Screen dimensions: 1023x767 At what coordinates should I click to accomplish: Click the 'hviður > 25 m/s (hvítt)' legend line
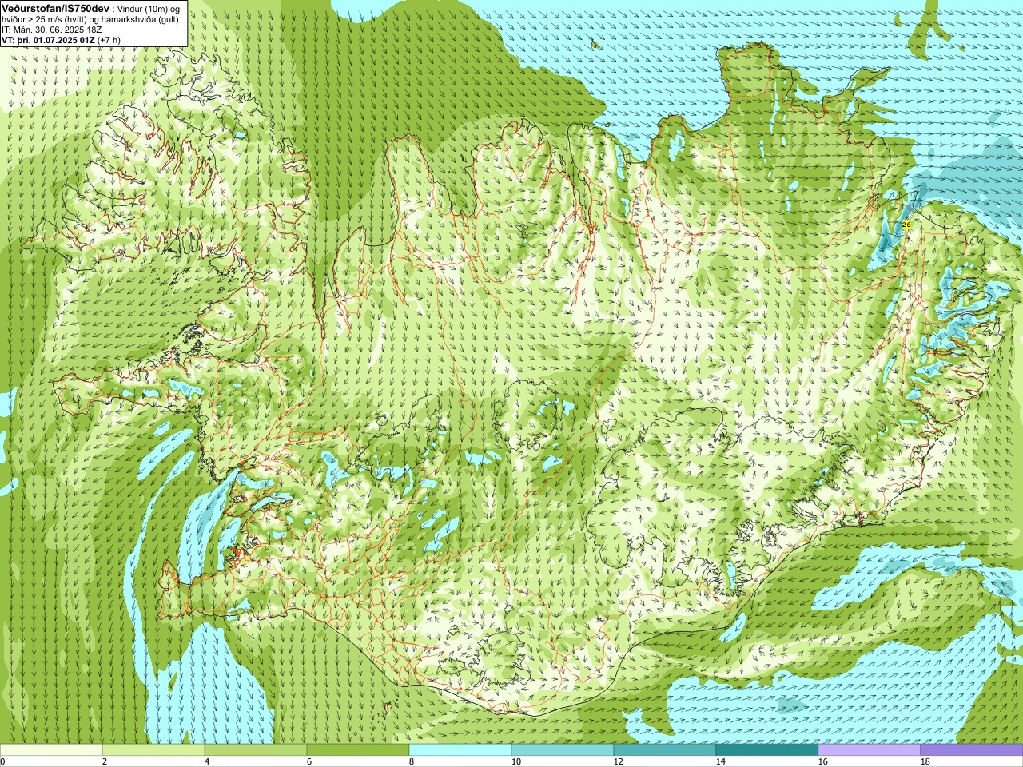[x=43, y=19]
